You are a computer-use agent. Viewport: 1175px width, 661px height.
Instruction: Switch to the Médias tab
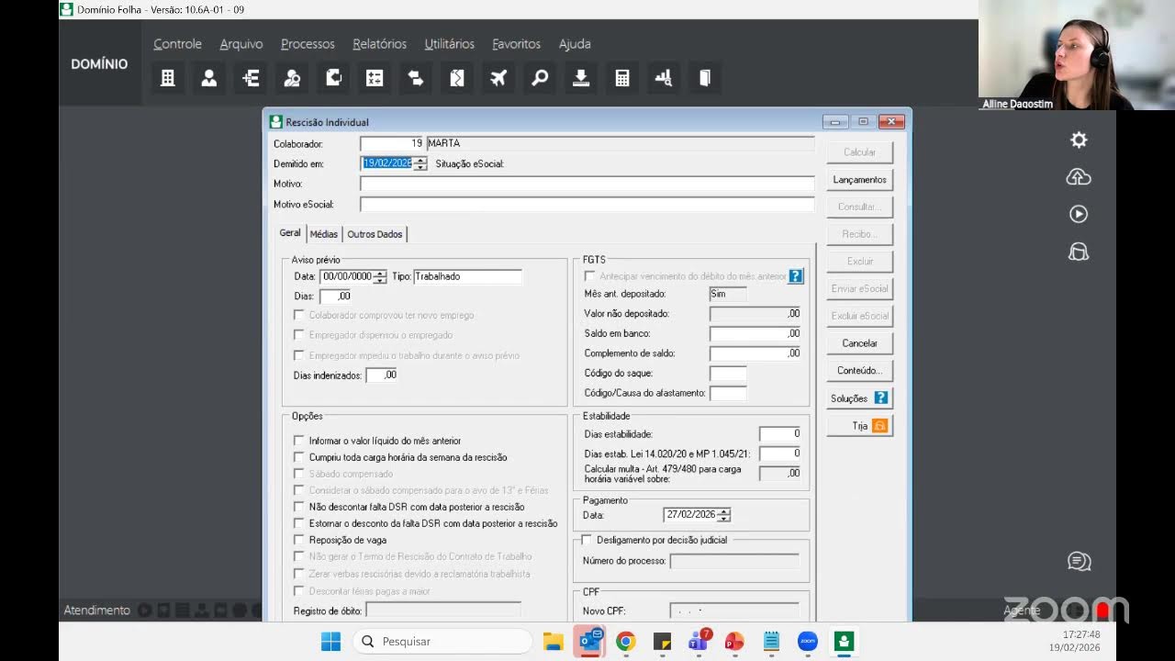point(323,234)
